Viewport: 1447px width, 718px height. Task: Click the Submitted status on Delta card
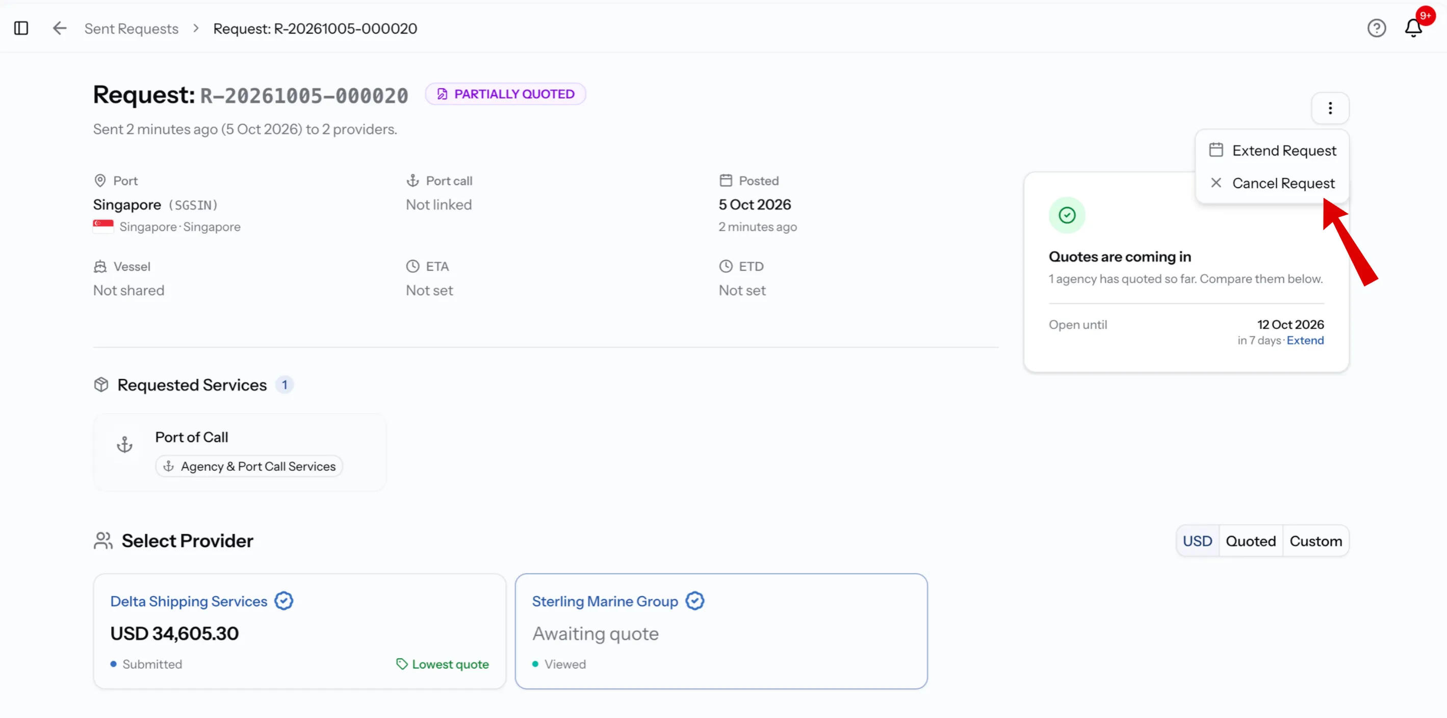146,664
